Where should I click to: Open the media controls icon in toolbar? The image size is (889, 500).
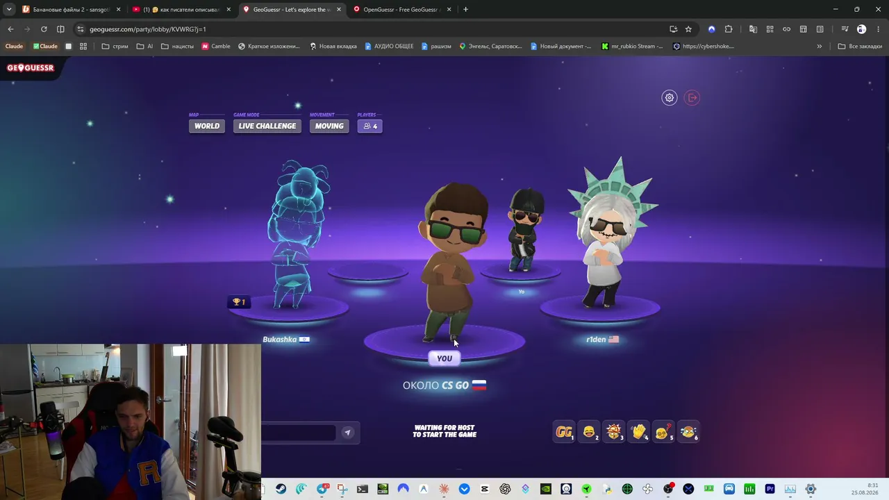coord(845,29)
